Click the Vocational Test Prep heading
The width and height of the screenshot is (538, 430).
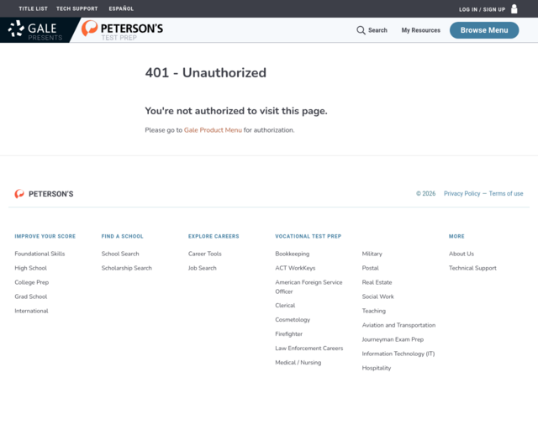(x=309, y=236)
